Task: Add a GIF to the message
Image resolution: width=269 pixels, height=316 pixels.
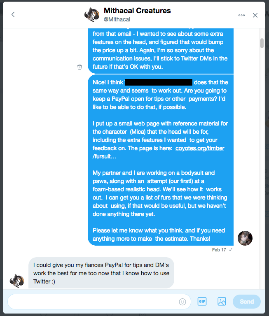Action: (x=202, y=302)
